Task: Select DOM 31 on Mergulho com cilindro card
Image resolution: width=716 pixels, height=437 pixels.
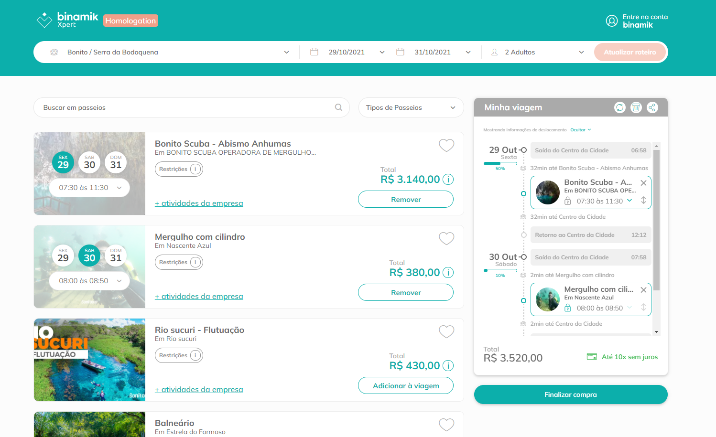Action: click(116, 256)
